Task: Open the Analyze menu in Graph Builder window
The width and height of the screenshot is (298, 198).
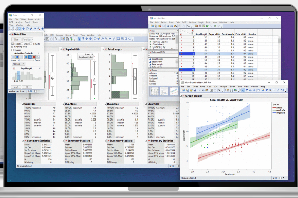Action: coord(223,87)
